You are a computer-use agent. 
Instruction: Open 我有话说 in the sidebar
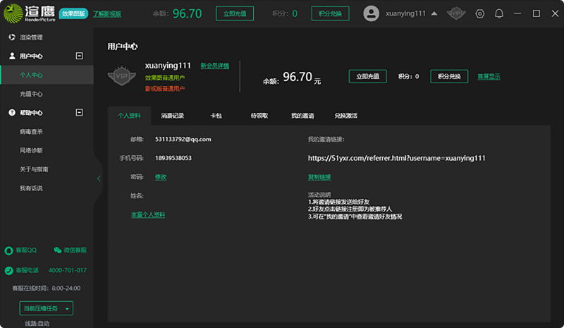pyautogui.click(x=31, y=188)
